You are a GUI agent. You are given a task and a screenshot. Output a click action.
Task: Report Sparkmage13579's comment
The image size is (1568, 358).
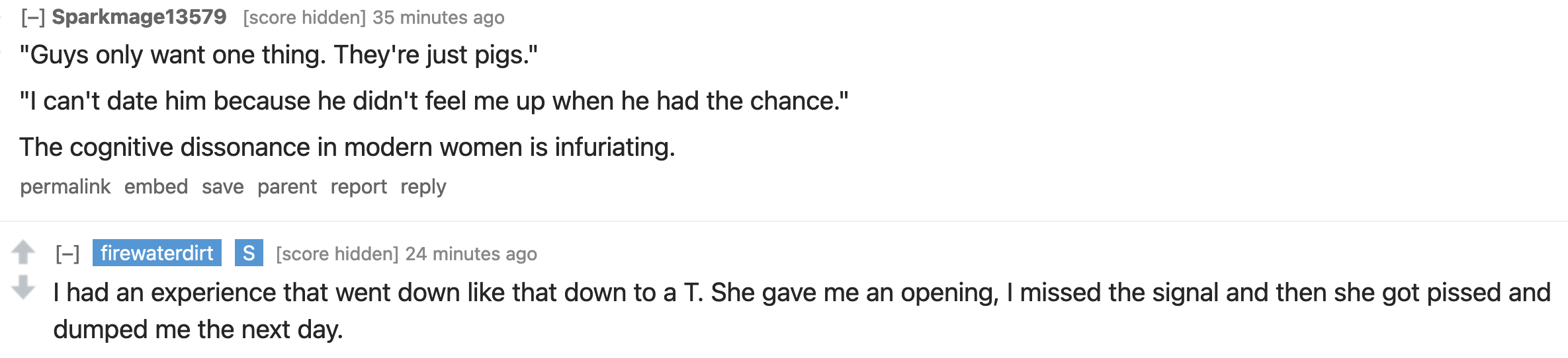[359, 187]
